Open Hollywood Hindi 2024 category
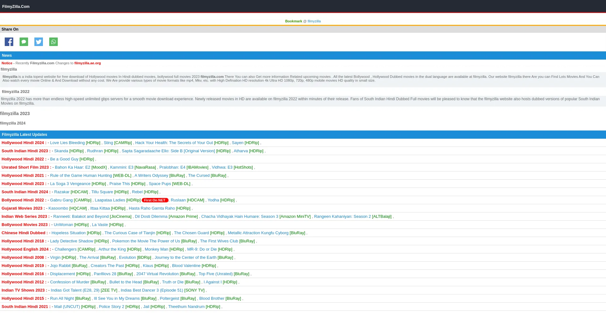606x313 pixels. coord(24,143)
